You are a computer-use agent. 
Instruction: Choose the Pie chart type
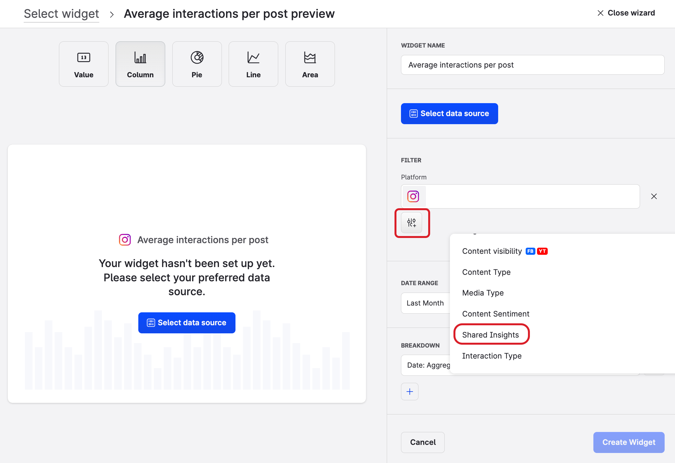tap(197, 64)
